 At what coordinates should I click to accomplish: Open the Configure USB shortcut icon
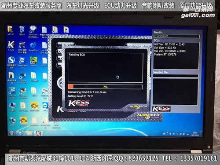[x=12, y=93]
